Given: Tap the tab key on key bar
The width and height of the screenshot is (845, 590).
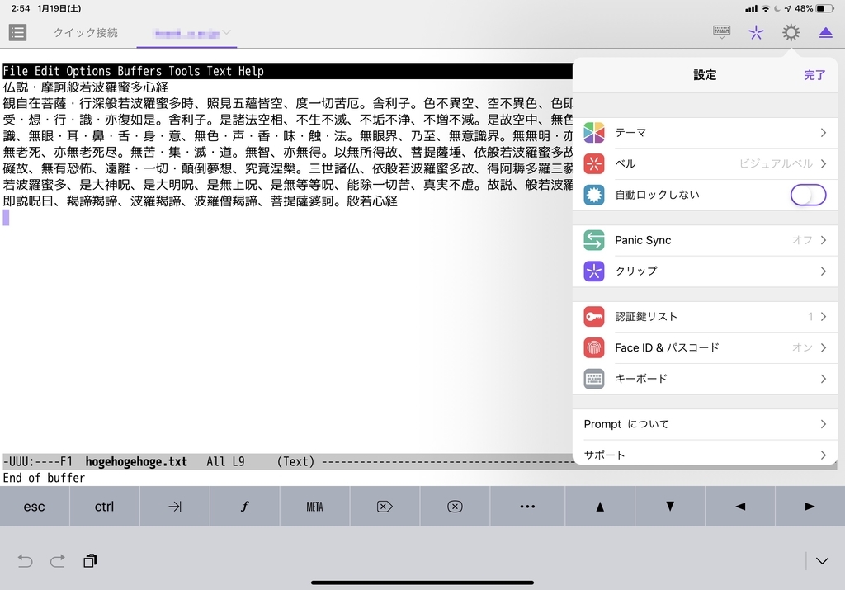Looking at the screenshot, I should click(175, 507).
